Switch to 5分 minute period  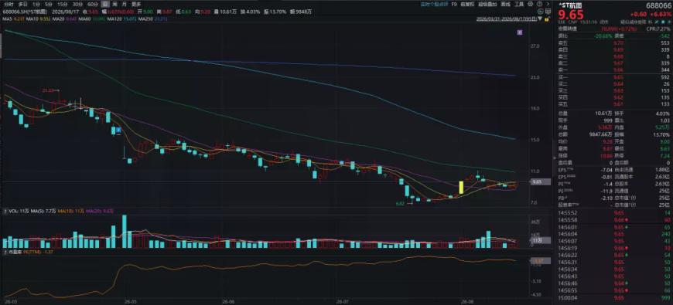49,4
